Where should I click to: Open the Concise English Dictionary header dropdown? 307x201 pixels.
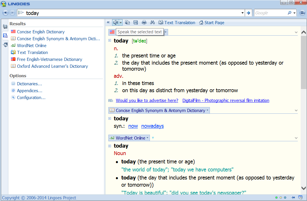coord(166,32)
